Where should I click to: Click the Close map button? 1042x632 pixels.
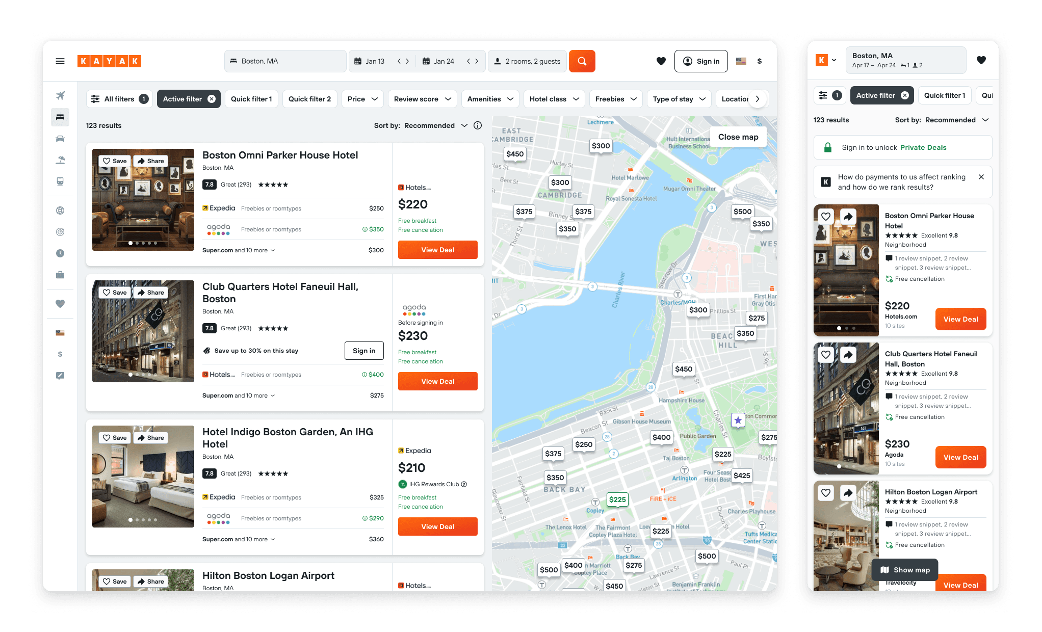pos(738,137)
